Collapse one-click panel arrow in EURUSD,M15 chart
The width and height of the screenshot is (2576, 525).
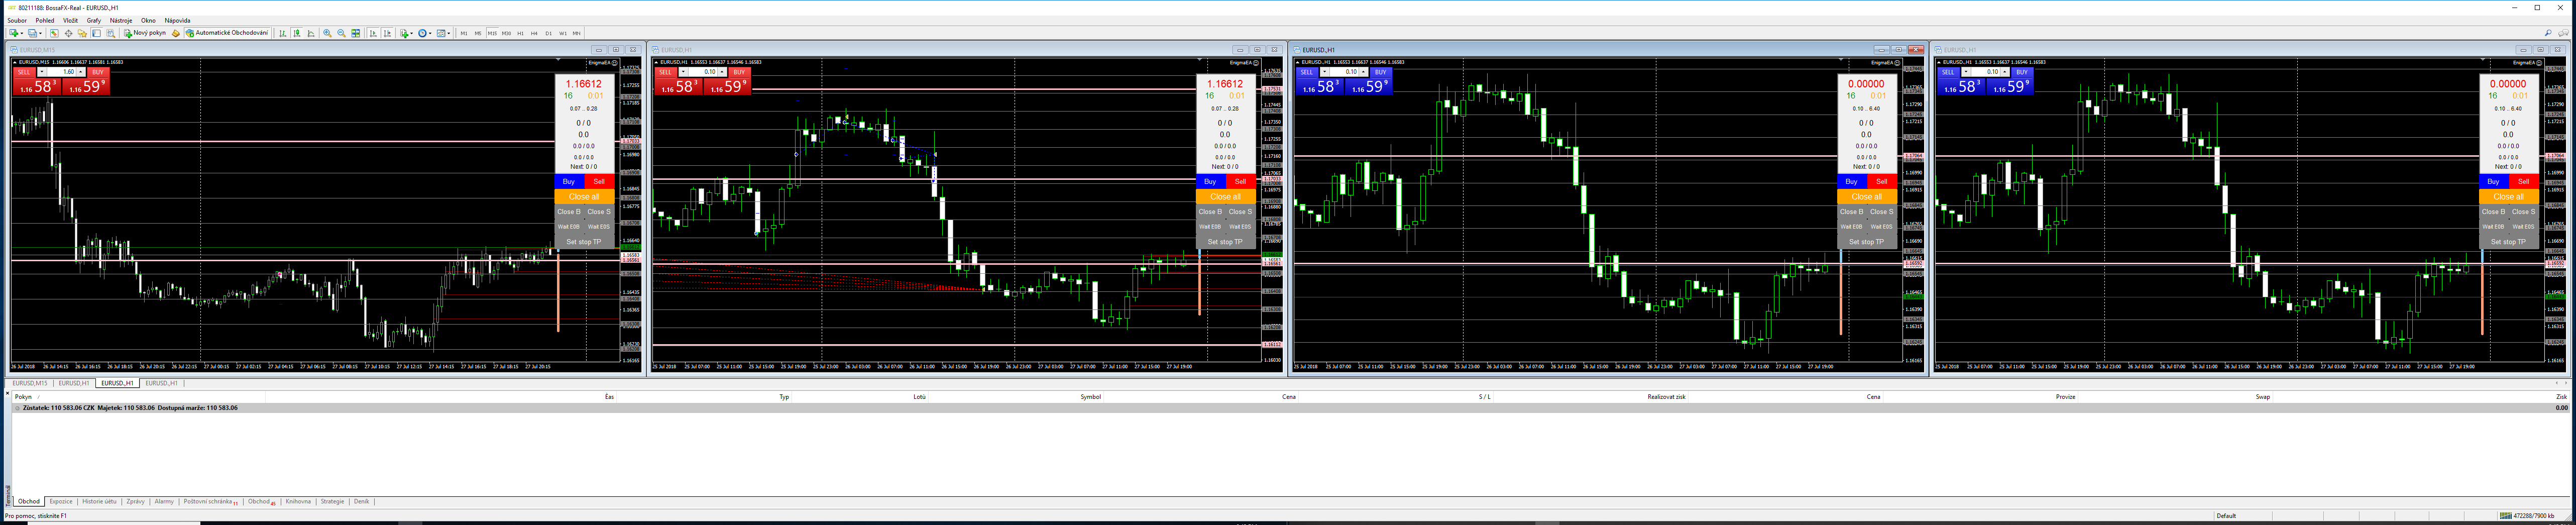point(15,62)
